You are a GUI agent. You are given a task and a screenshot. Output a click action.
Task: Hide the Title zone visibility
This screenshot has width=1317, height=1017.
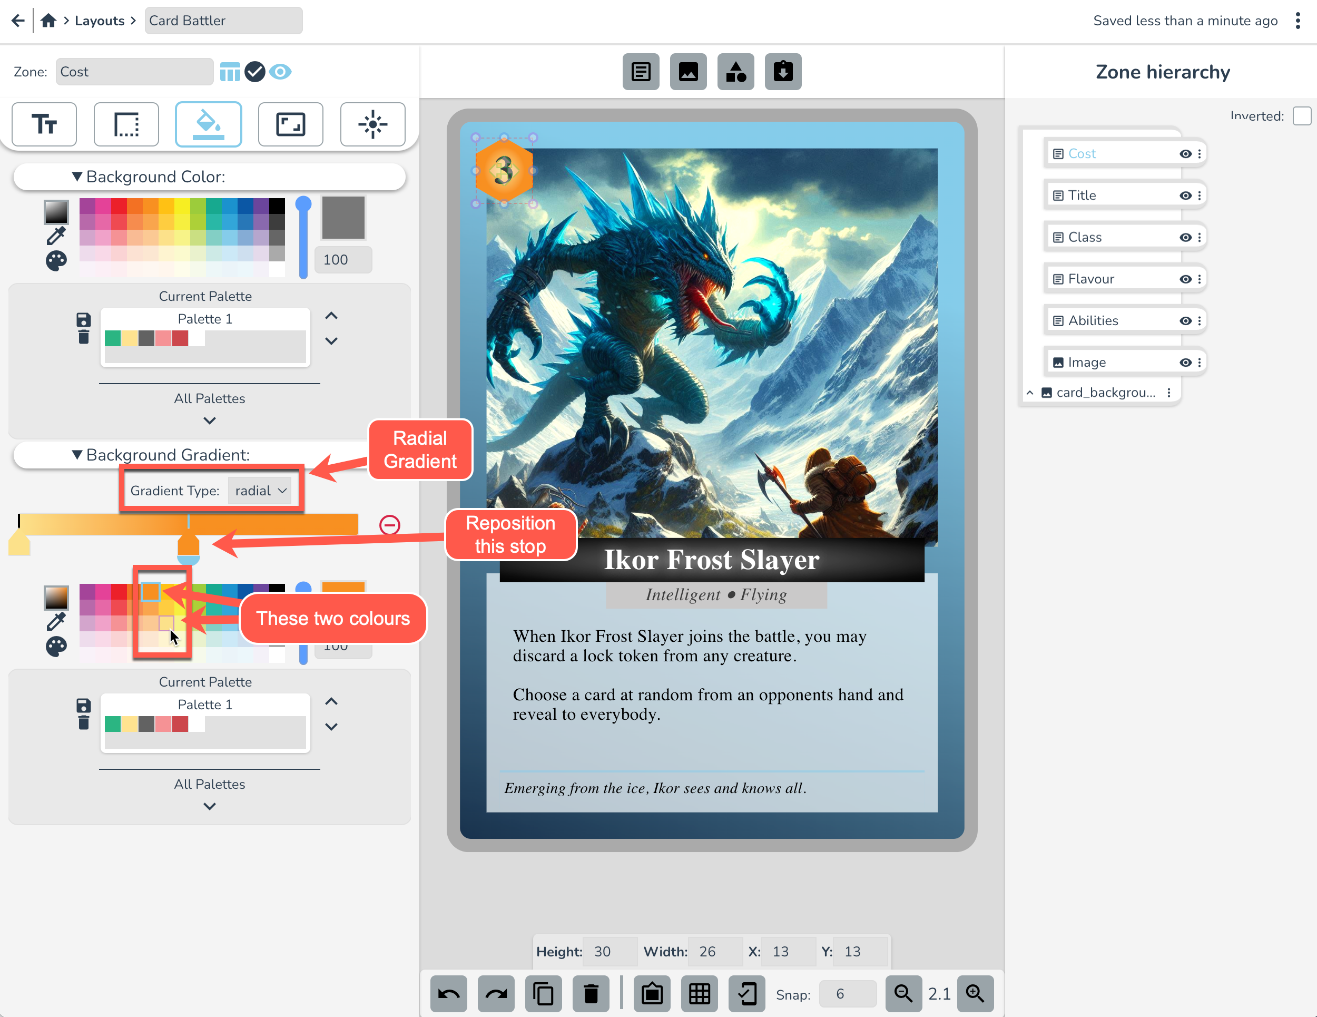coord(1185,195)
